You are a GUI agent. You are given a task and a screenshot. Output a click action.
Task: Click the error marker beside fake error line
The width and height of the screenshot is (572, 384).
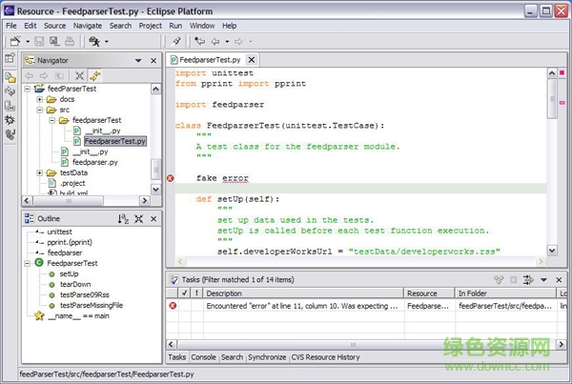171,178
